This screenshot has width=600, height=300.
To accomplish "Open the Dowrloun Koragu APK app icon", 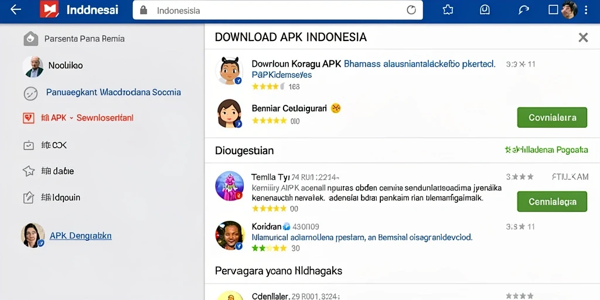I will click(229, 71).
